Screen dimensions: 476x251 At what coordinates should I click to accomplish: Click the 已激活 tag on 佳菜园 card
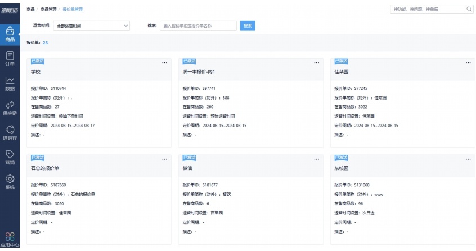(341, 61)
